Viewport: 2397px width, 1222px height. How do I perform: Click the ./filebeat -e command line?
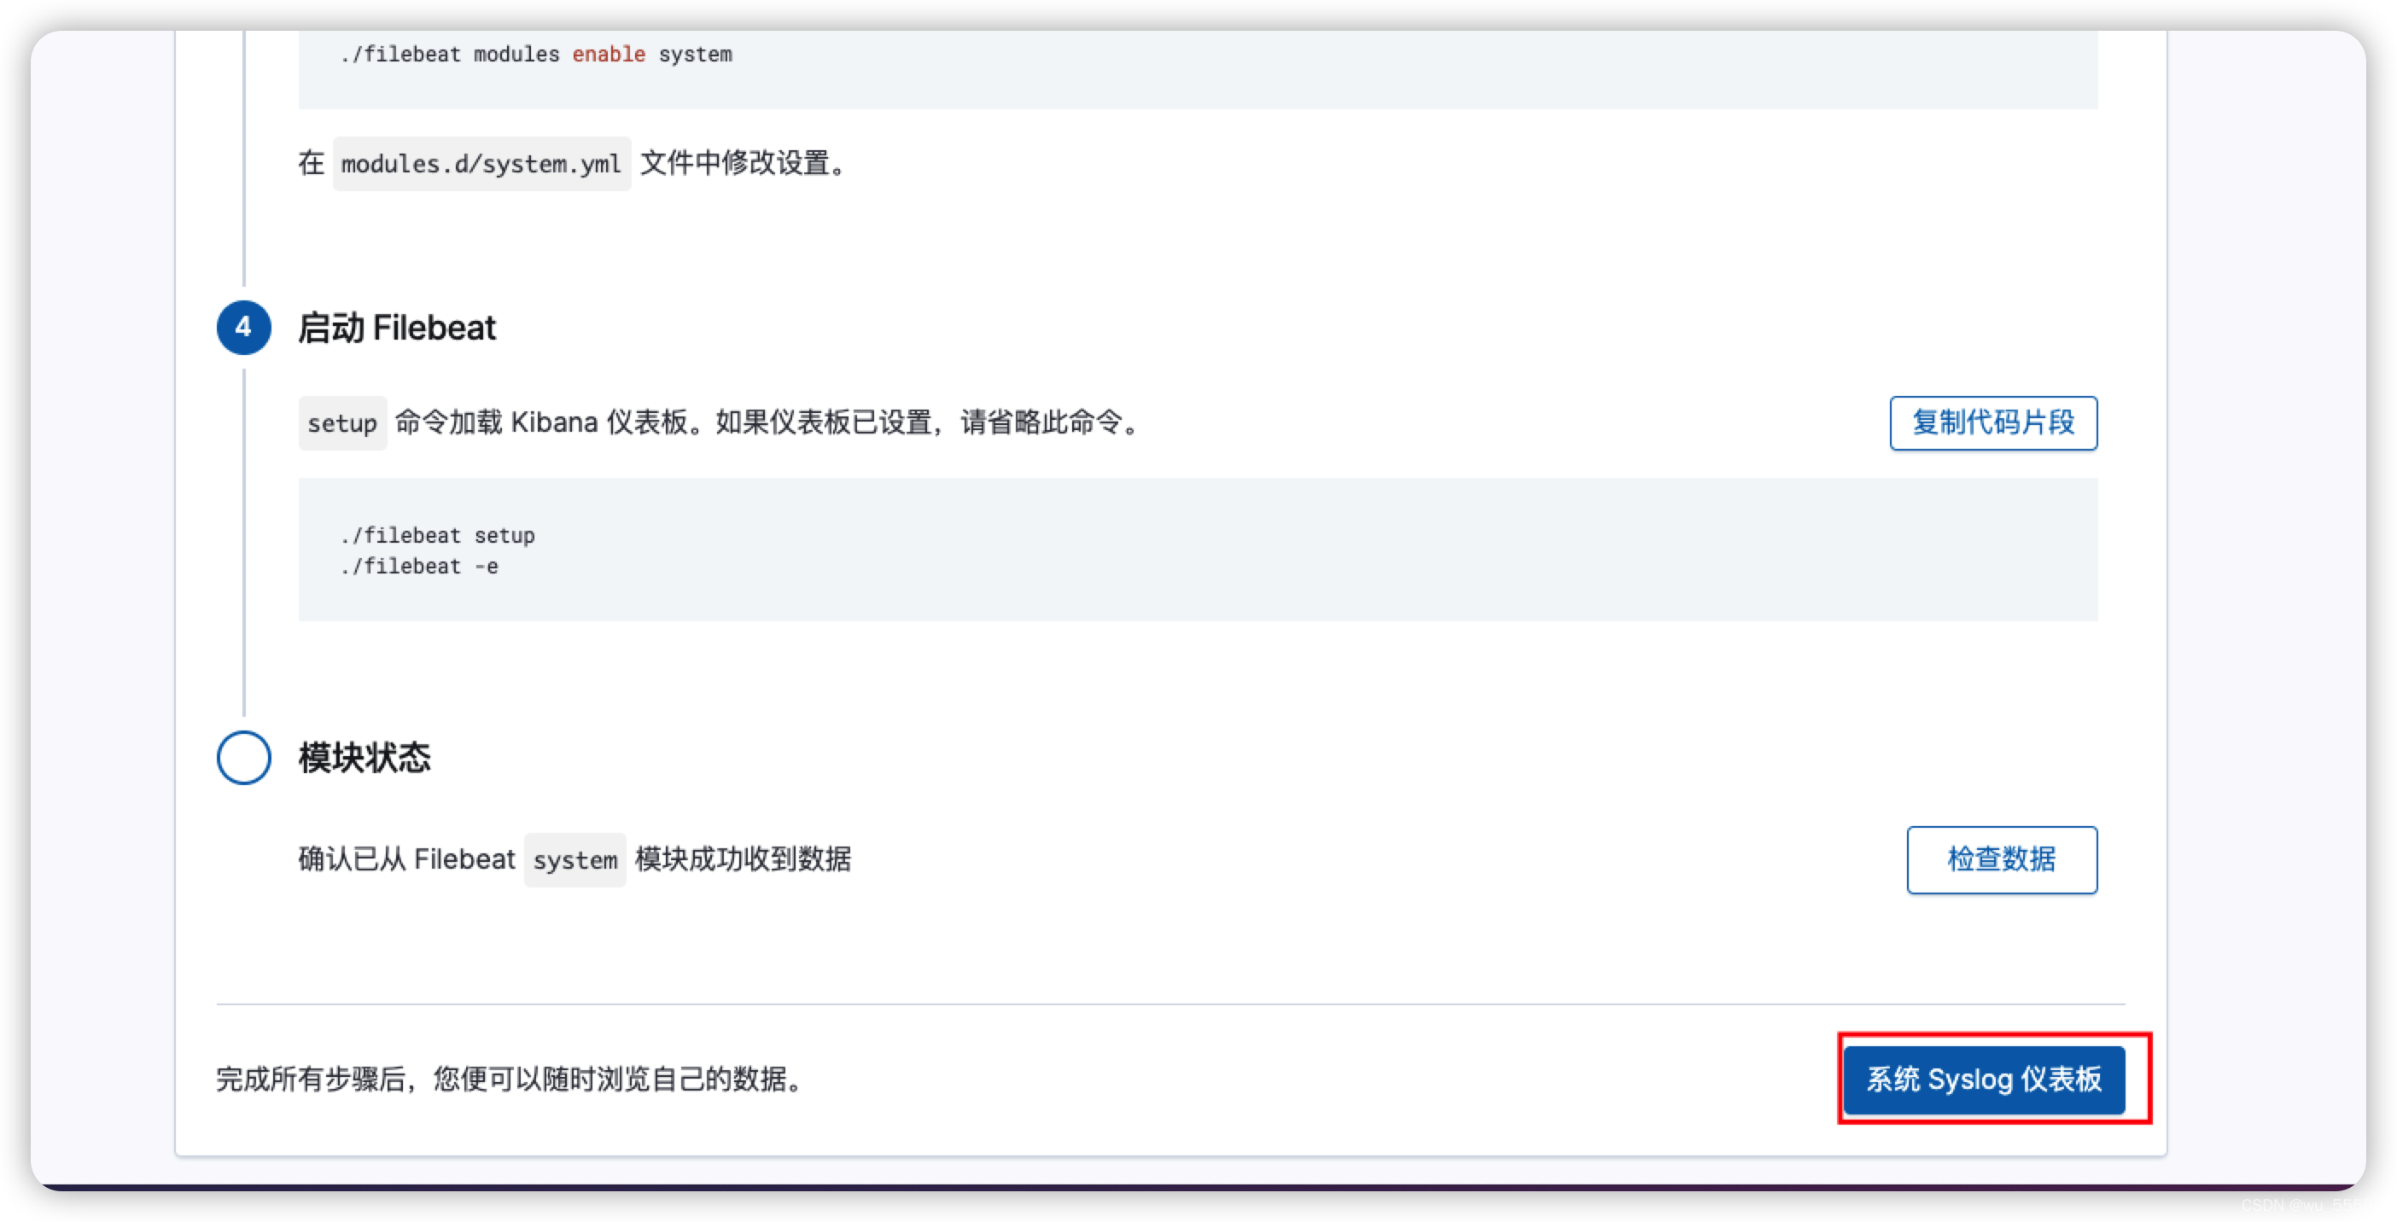(419, 567)
